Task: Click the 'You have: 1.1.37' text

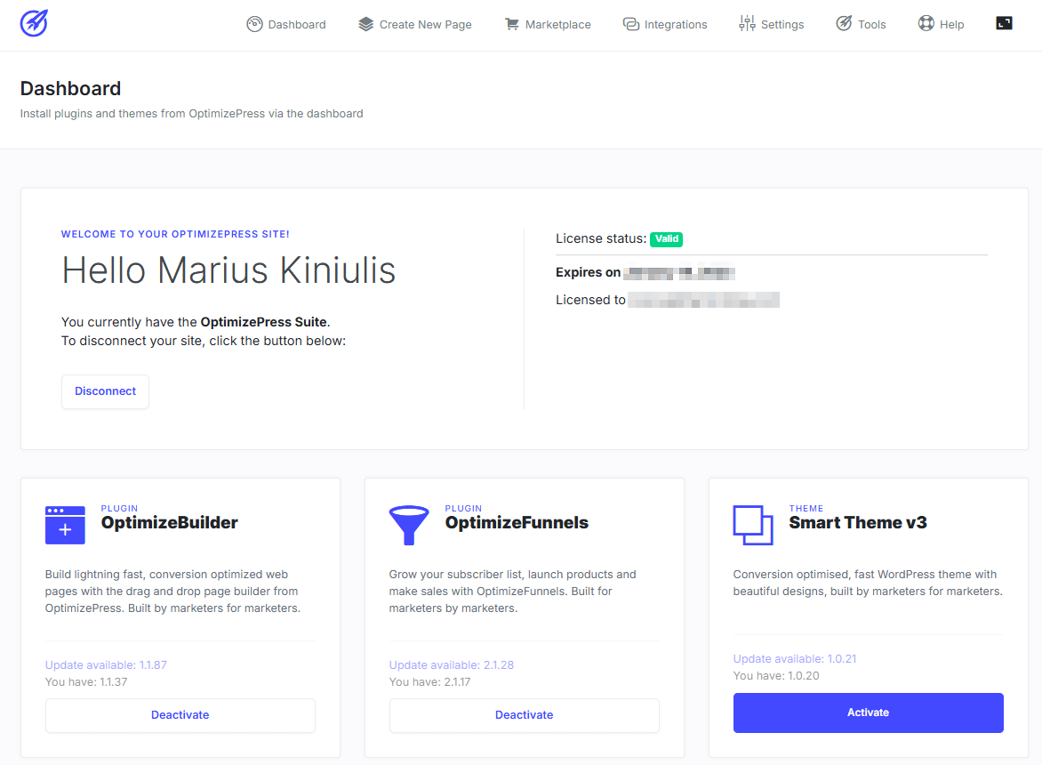Action: (85, 682)
